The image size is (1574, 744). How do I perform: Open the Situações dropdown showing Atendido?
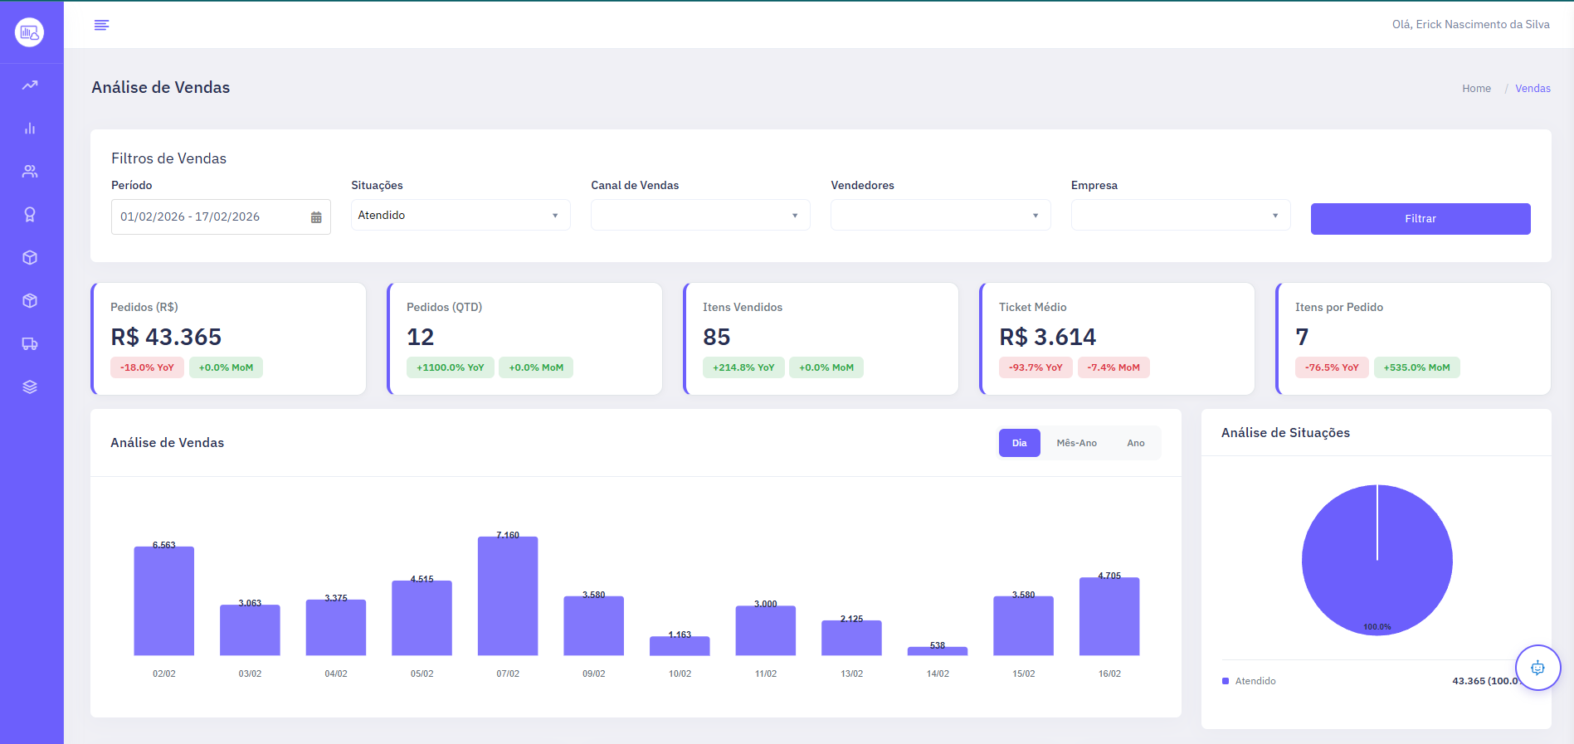pos(461,216)
